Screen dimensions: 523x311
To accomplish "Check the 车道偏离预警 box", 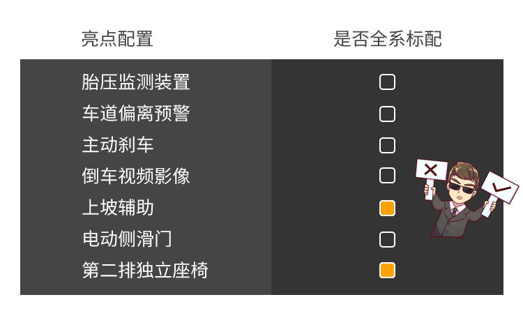I will click(x=387, y=114).
